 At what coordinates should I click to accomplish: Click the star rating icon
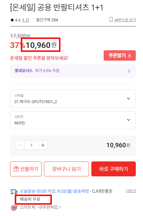point(12,20)
